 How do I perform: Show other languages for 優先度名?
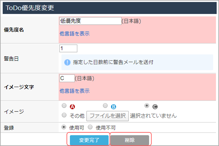click(74, 34)
